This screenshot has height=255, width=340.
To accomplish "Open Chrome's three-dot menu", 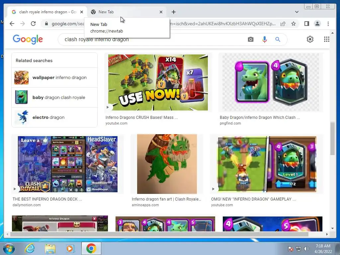I will (x=328, y=24).
